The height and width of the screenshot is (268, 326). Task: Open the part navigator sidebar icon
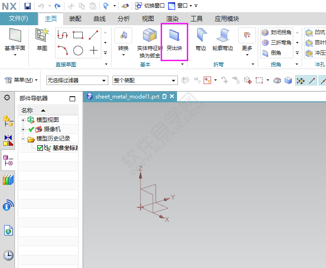click(8, 160)
